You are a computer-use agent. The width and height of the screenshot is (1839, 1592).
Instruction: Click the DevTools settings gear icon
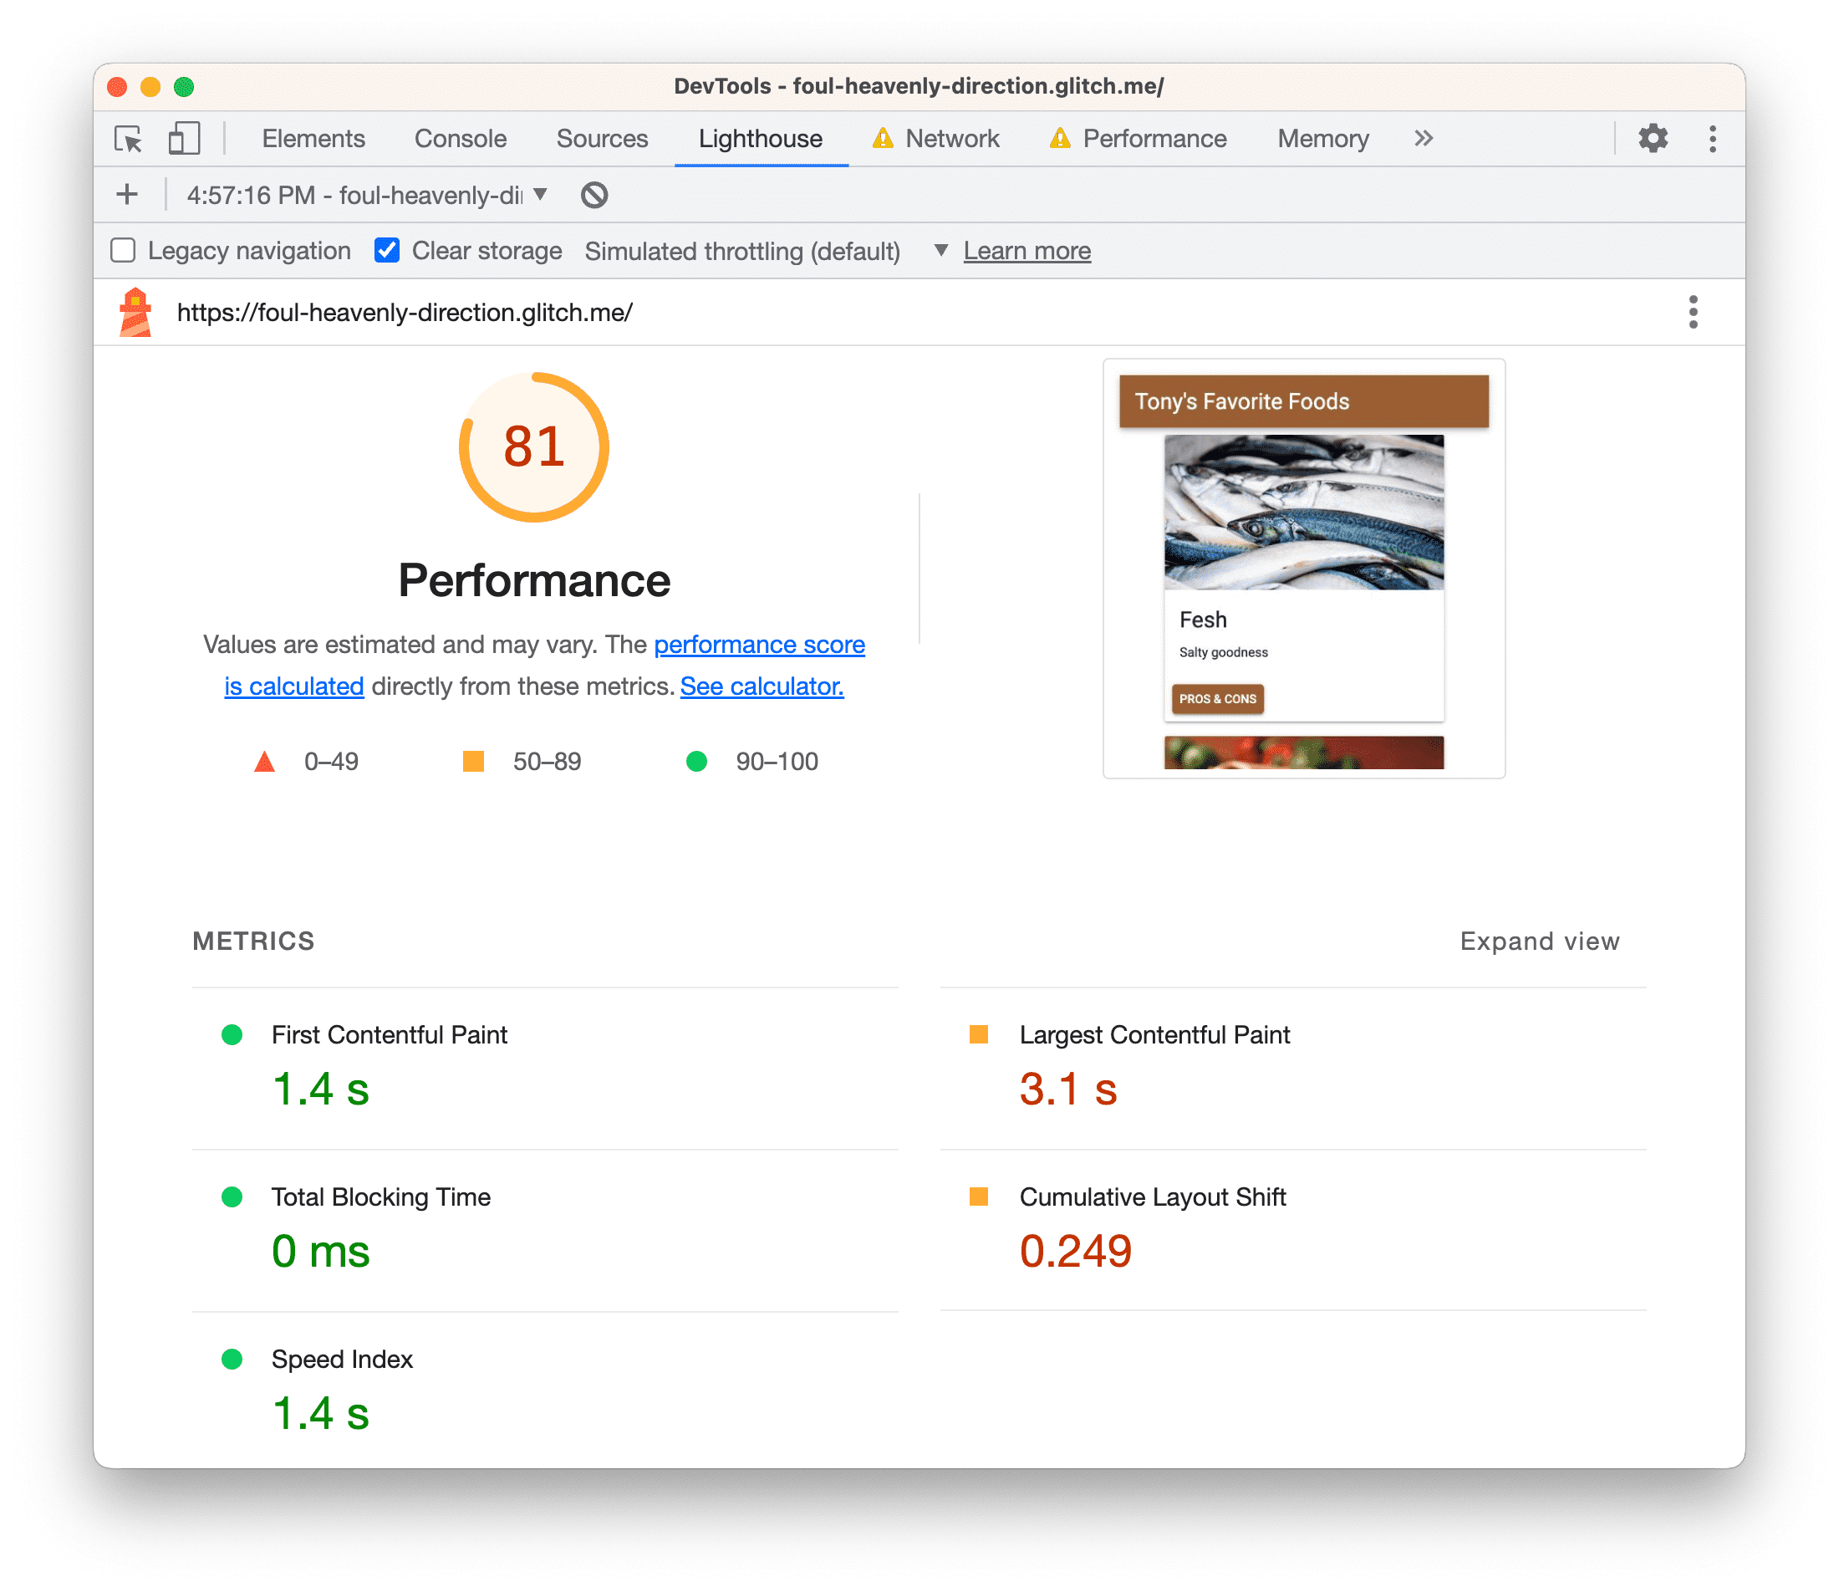click(x=1654, y=138)
